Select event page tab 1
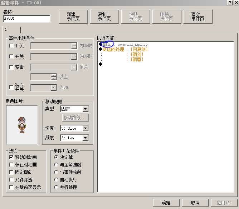 coord(11,29)
